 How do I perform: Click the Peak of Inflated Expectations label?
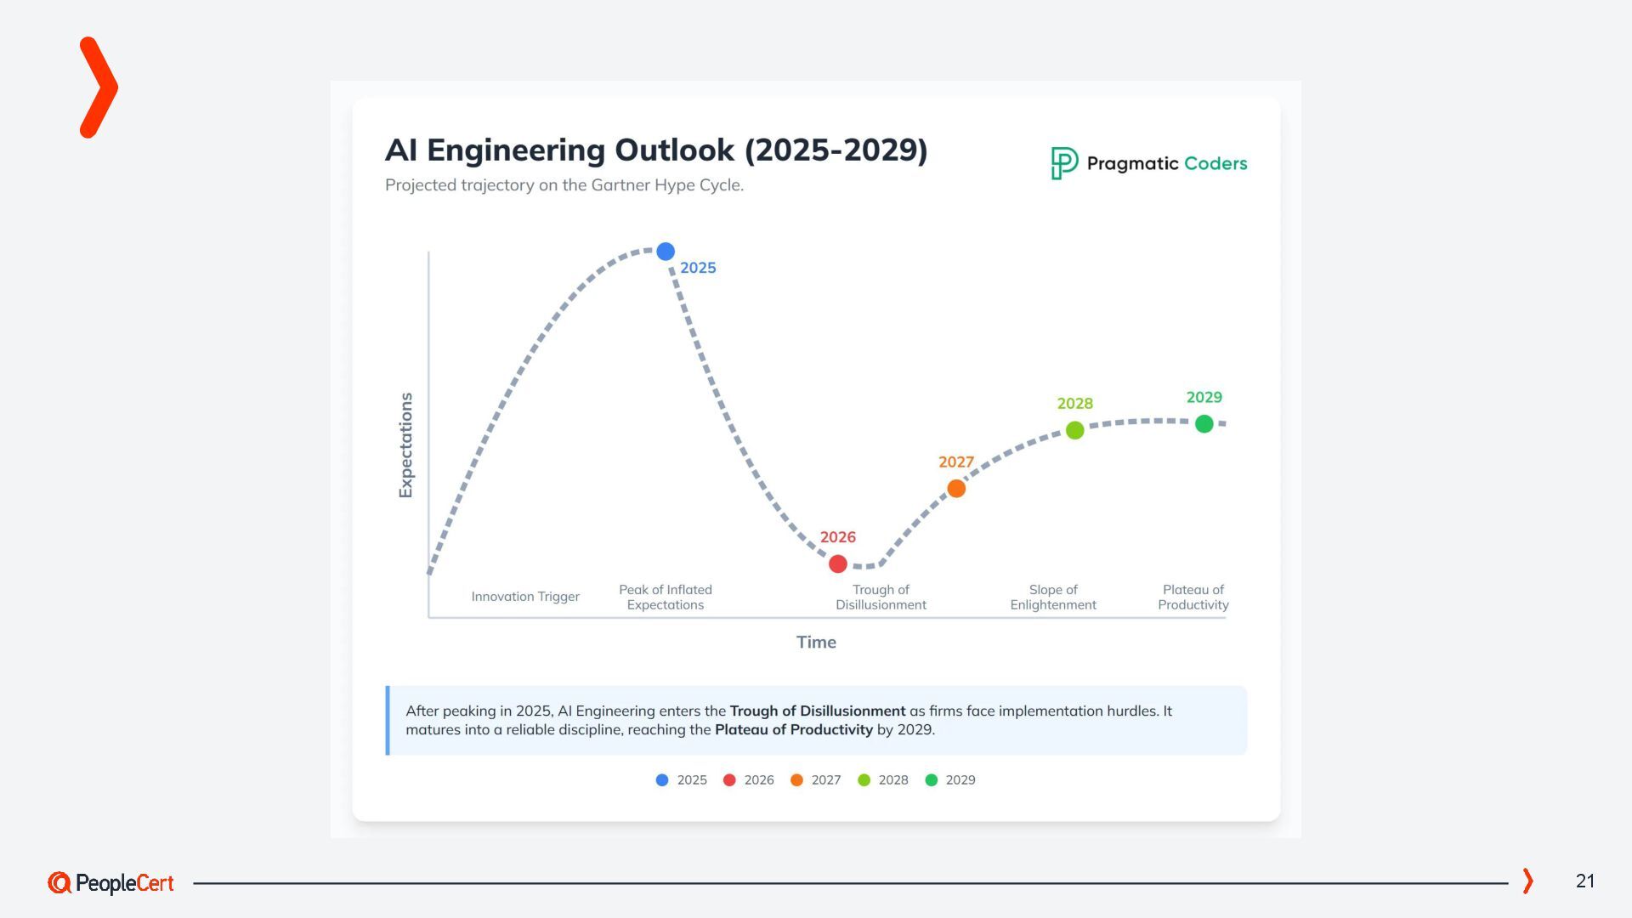point(665,597)
